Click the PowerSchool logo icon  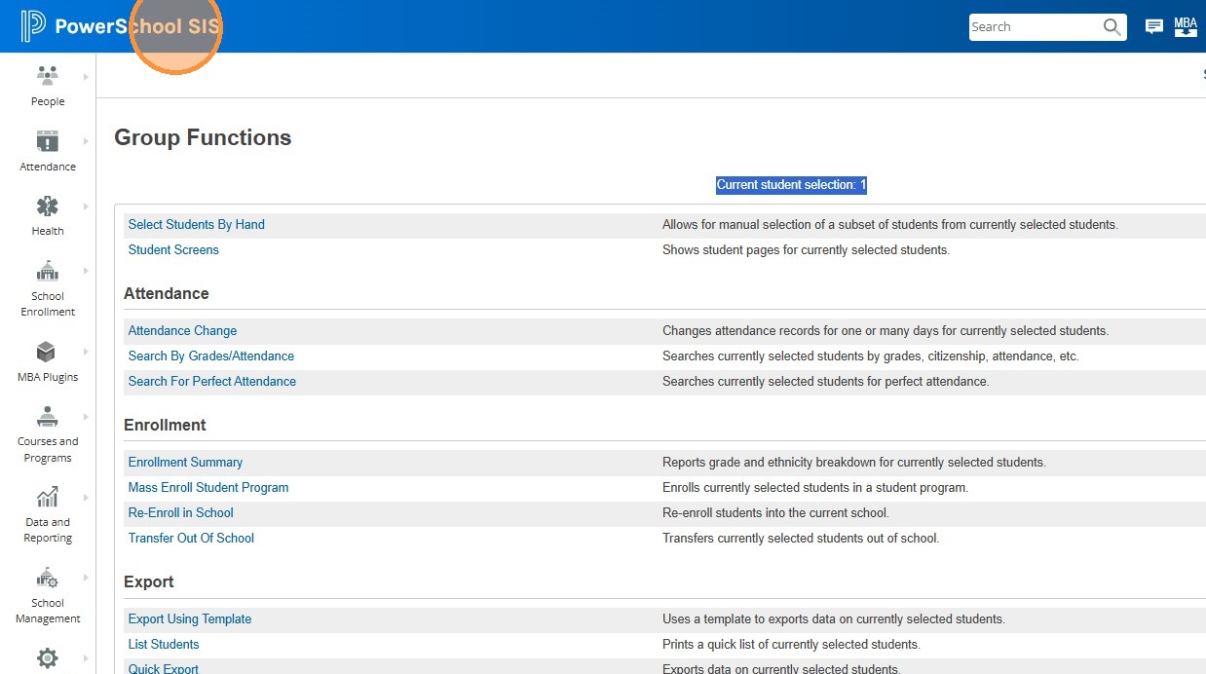pos(33,26)
